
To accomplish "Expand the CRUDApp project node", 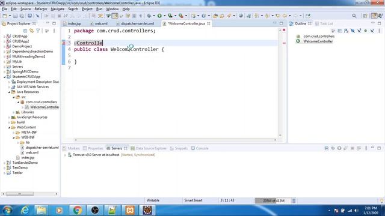I will click(5, 36).
